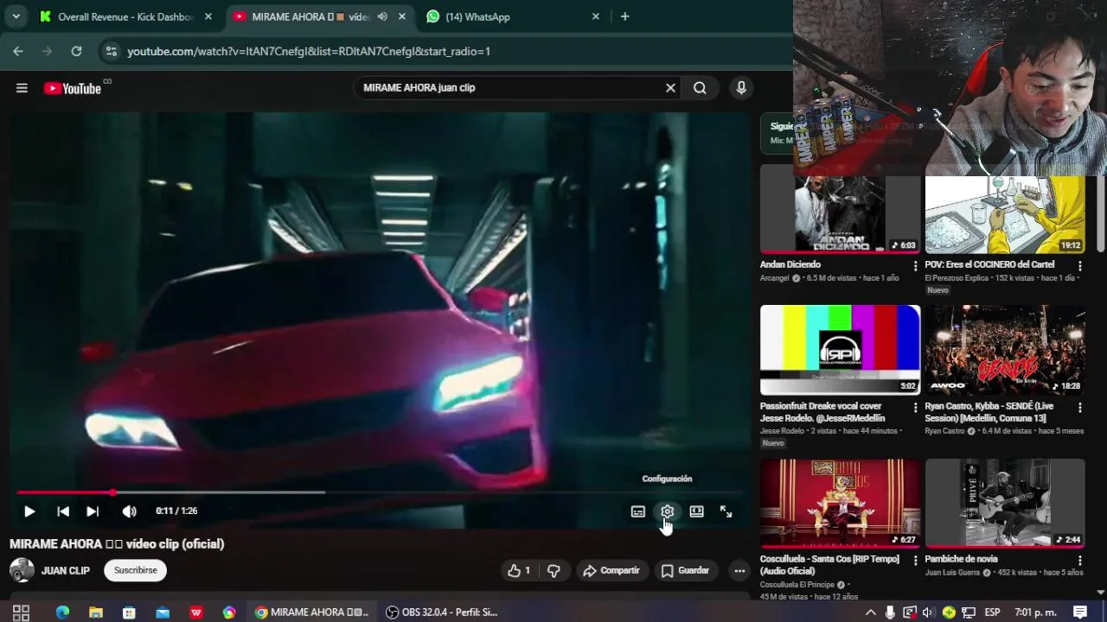The height and width of the screenshot is (622, 1107).
Task: Seek on the red video progress bar
Action: [380, 492]
